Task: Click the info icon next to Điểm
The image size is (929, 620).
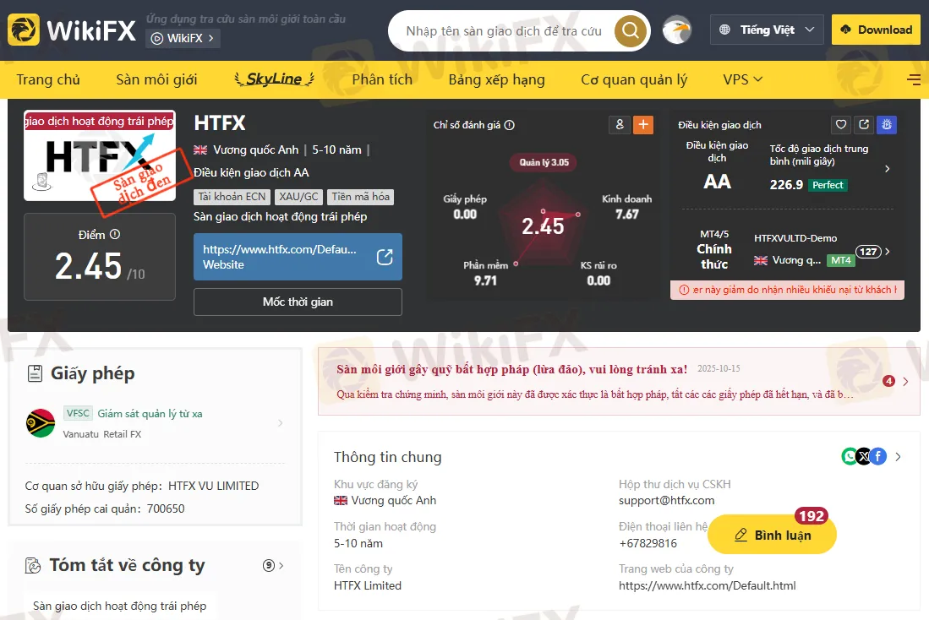Action: click(115, 235)
